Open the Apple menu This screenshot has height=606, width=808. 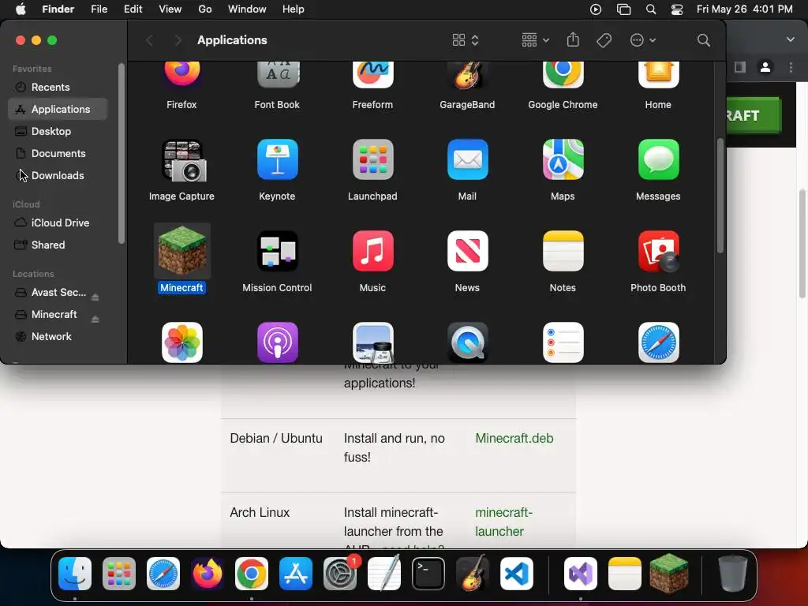click(x=21, y=9)
